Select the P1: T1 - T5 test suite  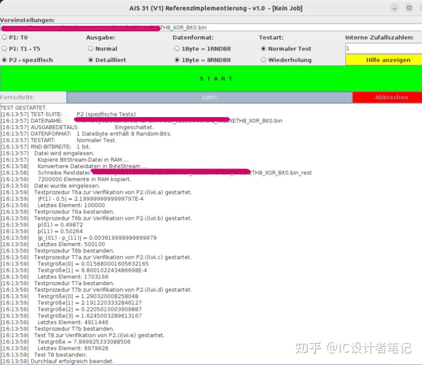[x=4, y=48]
